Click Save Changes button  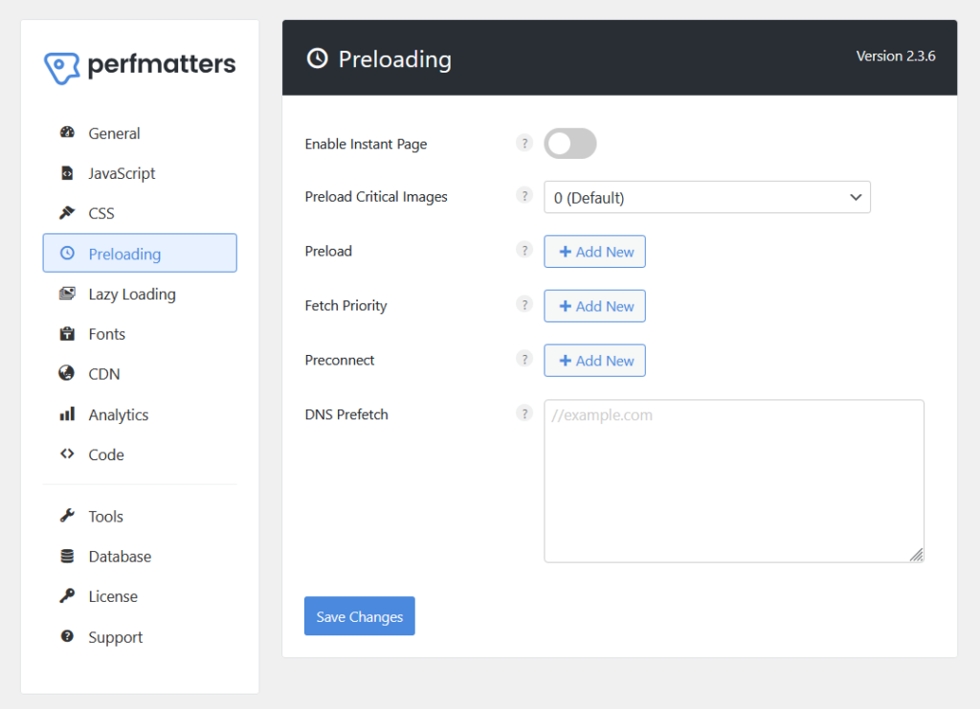coord(360,616)
